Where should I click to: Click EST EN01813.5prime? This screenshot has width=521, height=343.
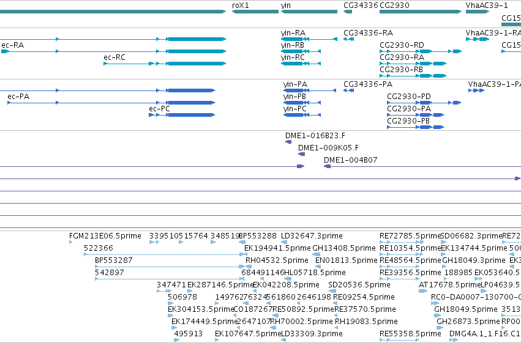(347, 260)
